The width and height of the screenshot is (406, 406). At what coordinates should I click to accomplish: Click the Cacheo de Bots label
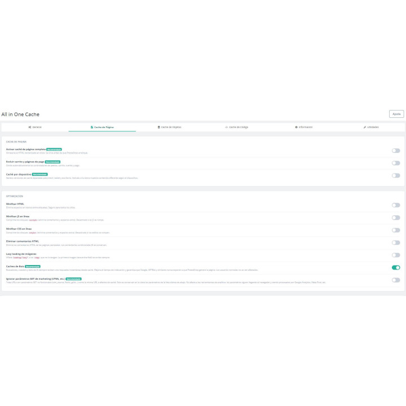click(15, 266)
